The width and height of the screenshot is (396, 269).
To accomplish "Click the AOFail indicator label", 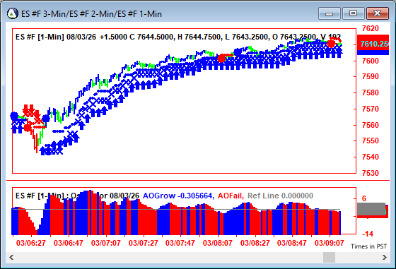I will (231, 196).
